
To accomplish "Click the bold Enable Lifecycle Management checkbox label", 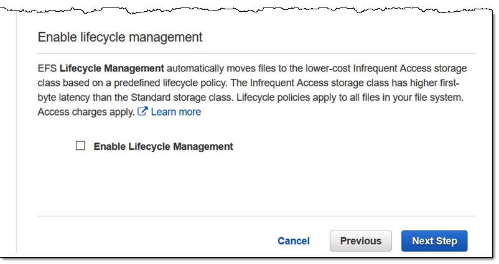I will [163, 147].
